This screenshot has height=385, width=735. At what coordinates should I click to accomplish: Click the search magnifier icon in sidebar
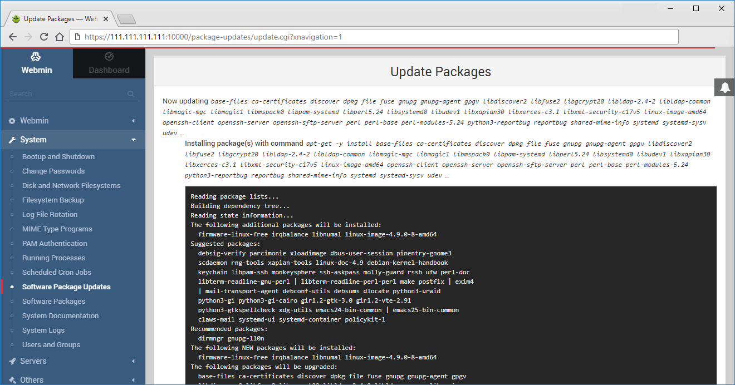coord(131,94)
